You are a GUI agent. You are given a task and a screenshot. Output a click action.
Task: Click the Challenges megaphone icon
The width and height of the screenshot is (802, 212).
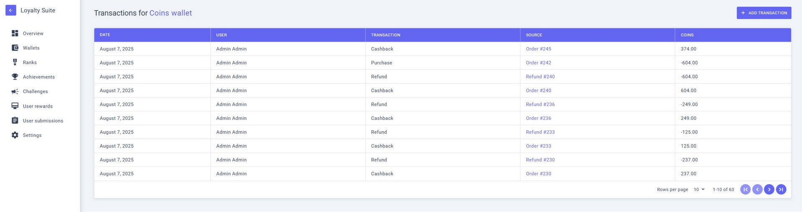15,91
